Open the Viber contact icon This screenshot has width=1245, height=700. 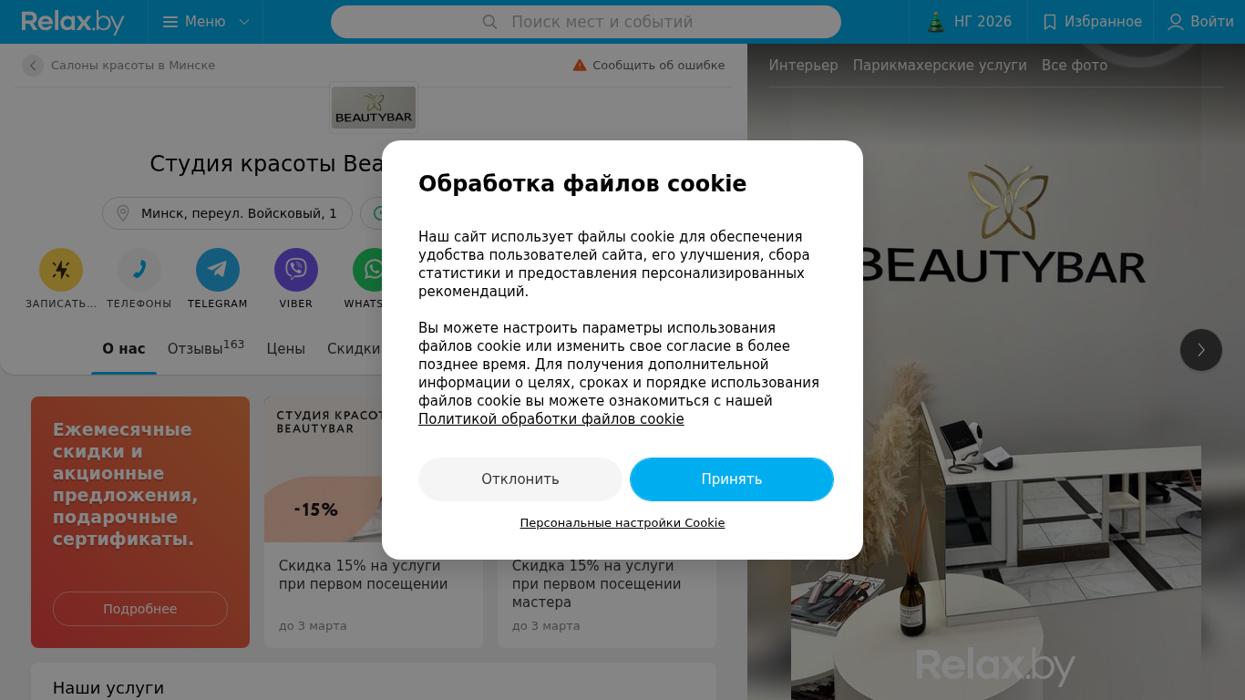296,270
